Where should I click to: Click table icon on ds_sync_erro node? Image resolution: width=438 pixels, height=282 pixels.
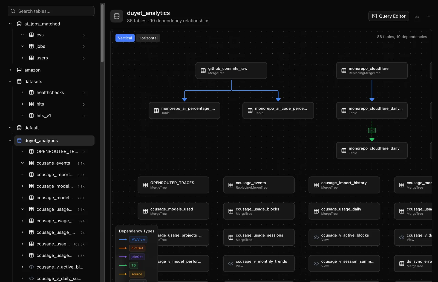(x=402, y=264)
